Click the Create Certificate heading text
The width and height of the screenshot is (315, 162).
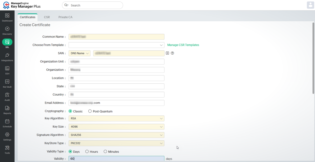coord(35,25)
